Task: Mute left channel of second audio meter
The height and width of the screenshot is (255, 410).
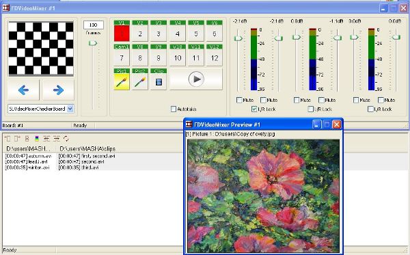Action: [x=297, y=100]
